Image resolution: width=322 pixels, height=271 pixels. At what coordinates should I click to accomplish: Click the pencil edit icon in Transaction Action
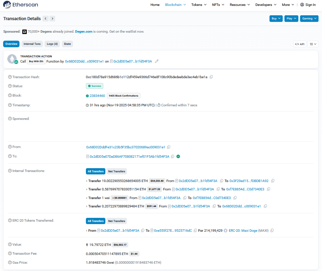157,61
